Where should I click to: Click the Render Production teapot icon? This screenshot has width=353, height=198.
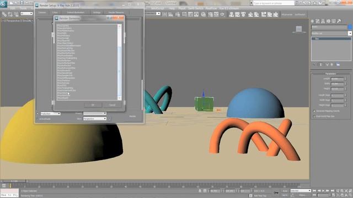pos(222,15)
